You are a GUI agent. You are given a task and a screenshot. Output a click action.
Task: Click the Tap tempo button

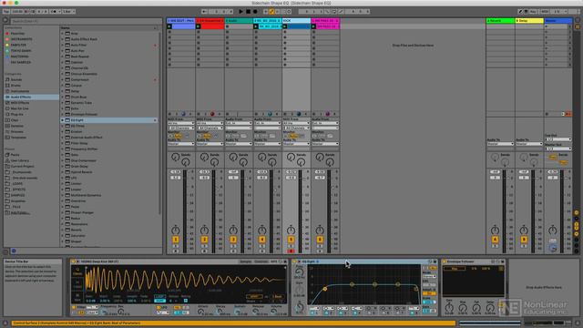(x=6, y=12)
